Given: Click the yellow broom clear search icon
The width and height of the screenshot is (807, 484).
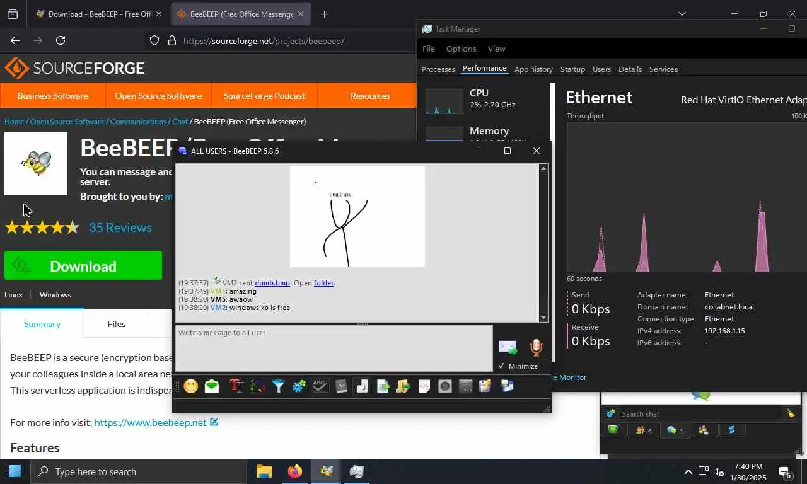Looking at the screenshot, I should click(x=791, y=413).
